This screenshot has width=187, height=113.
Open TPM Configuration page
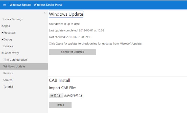(x=15, y=60)
